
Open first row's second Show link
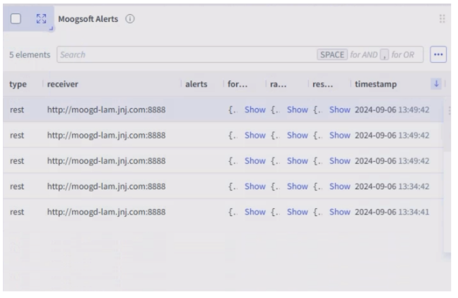298,109
